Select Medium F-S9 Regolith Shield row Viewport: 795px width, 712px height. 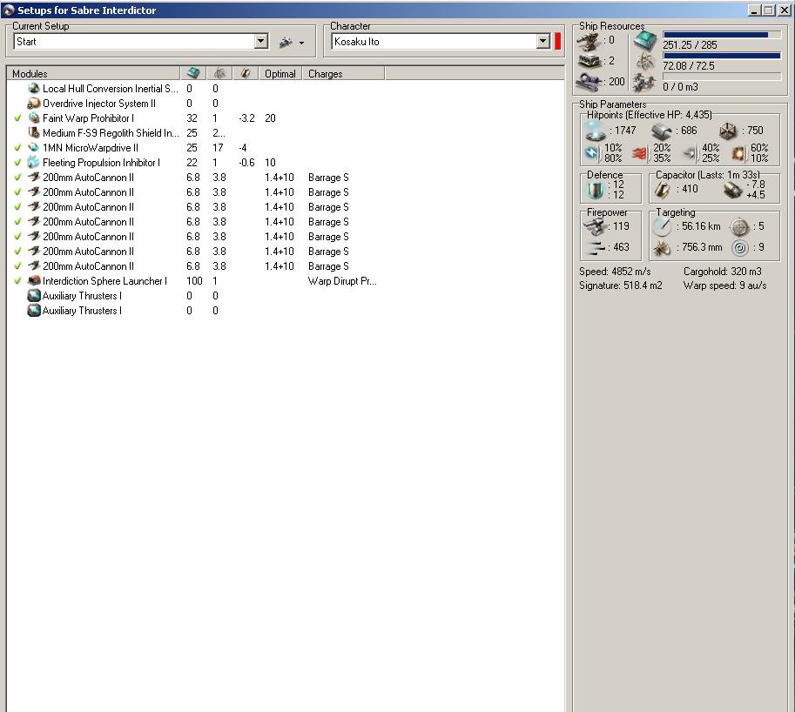(286, 133)
